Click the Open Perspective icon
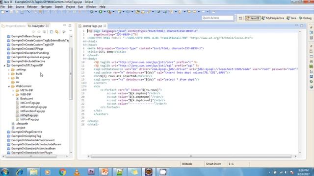 point(240,18)
